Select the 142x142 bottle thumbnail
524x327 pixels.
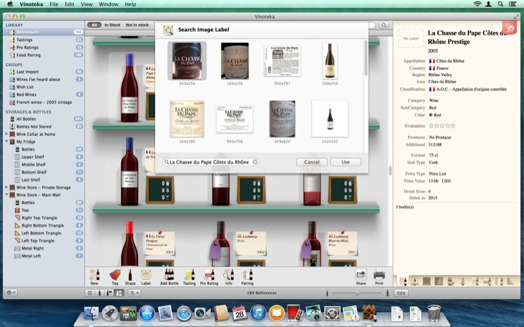pos(330,119)
